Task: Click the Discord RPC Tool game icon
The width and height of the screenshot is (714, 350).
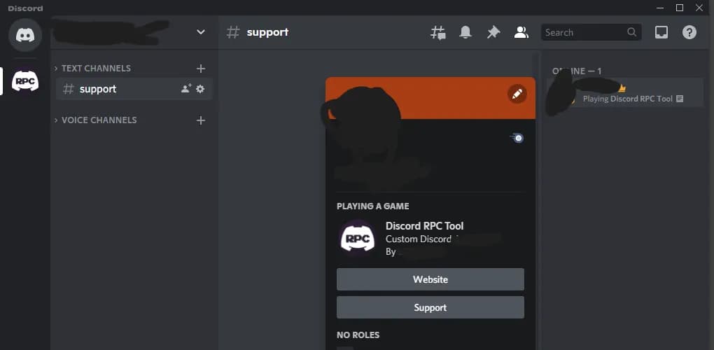Action: click(x=358, y=239)
